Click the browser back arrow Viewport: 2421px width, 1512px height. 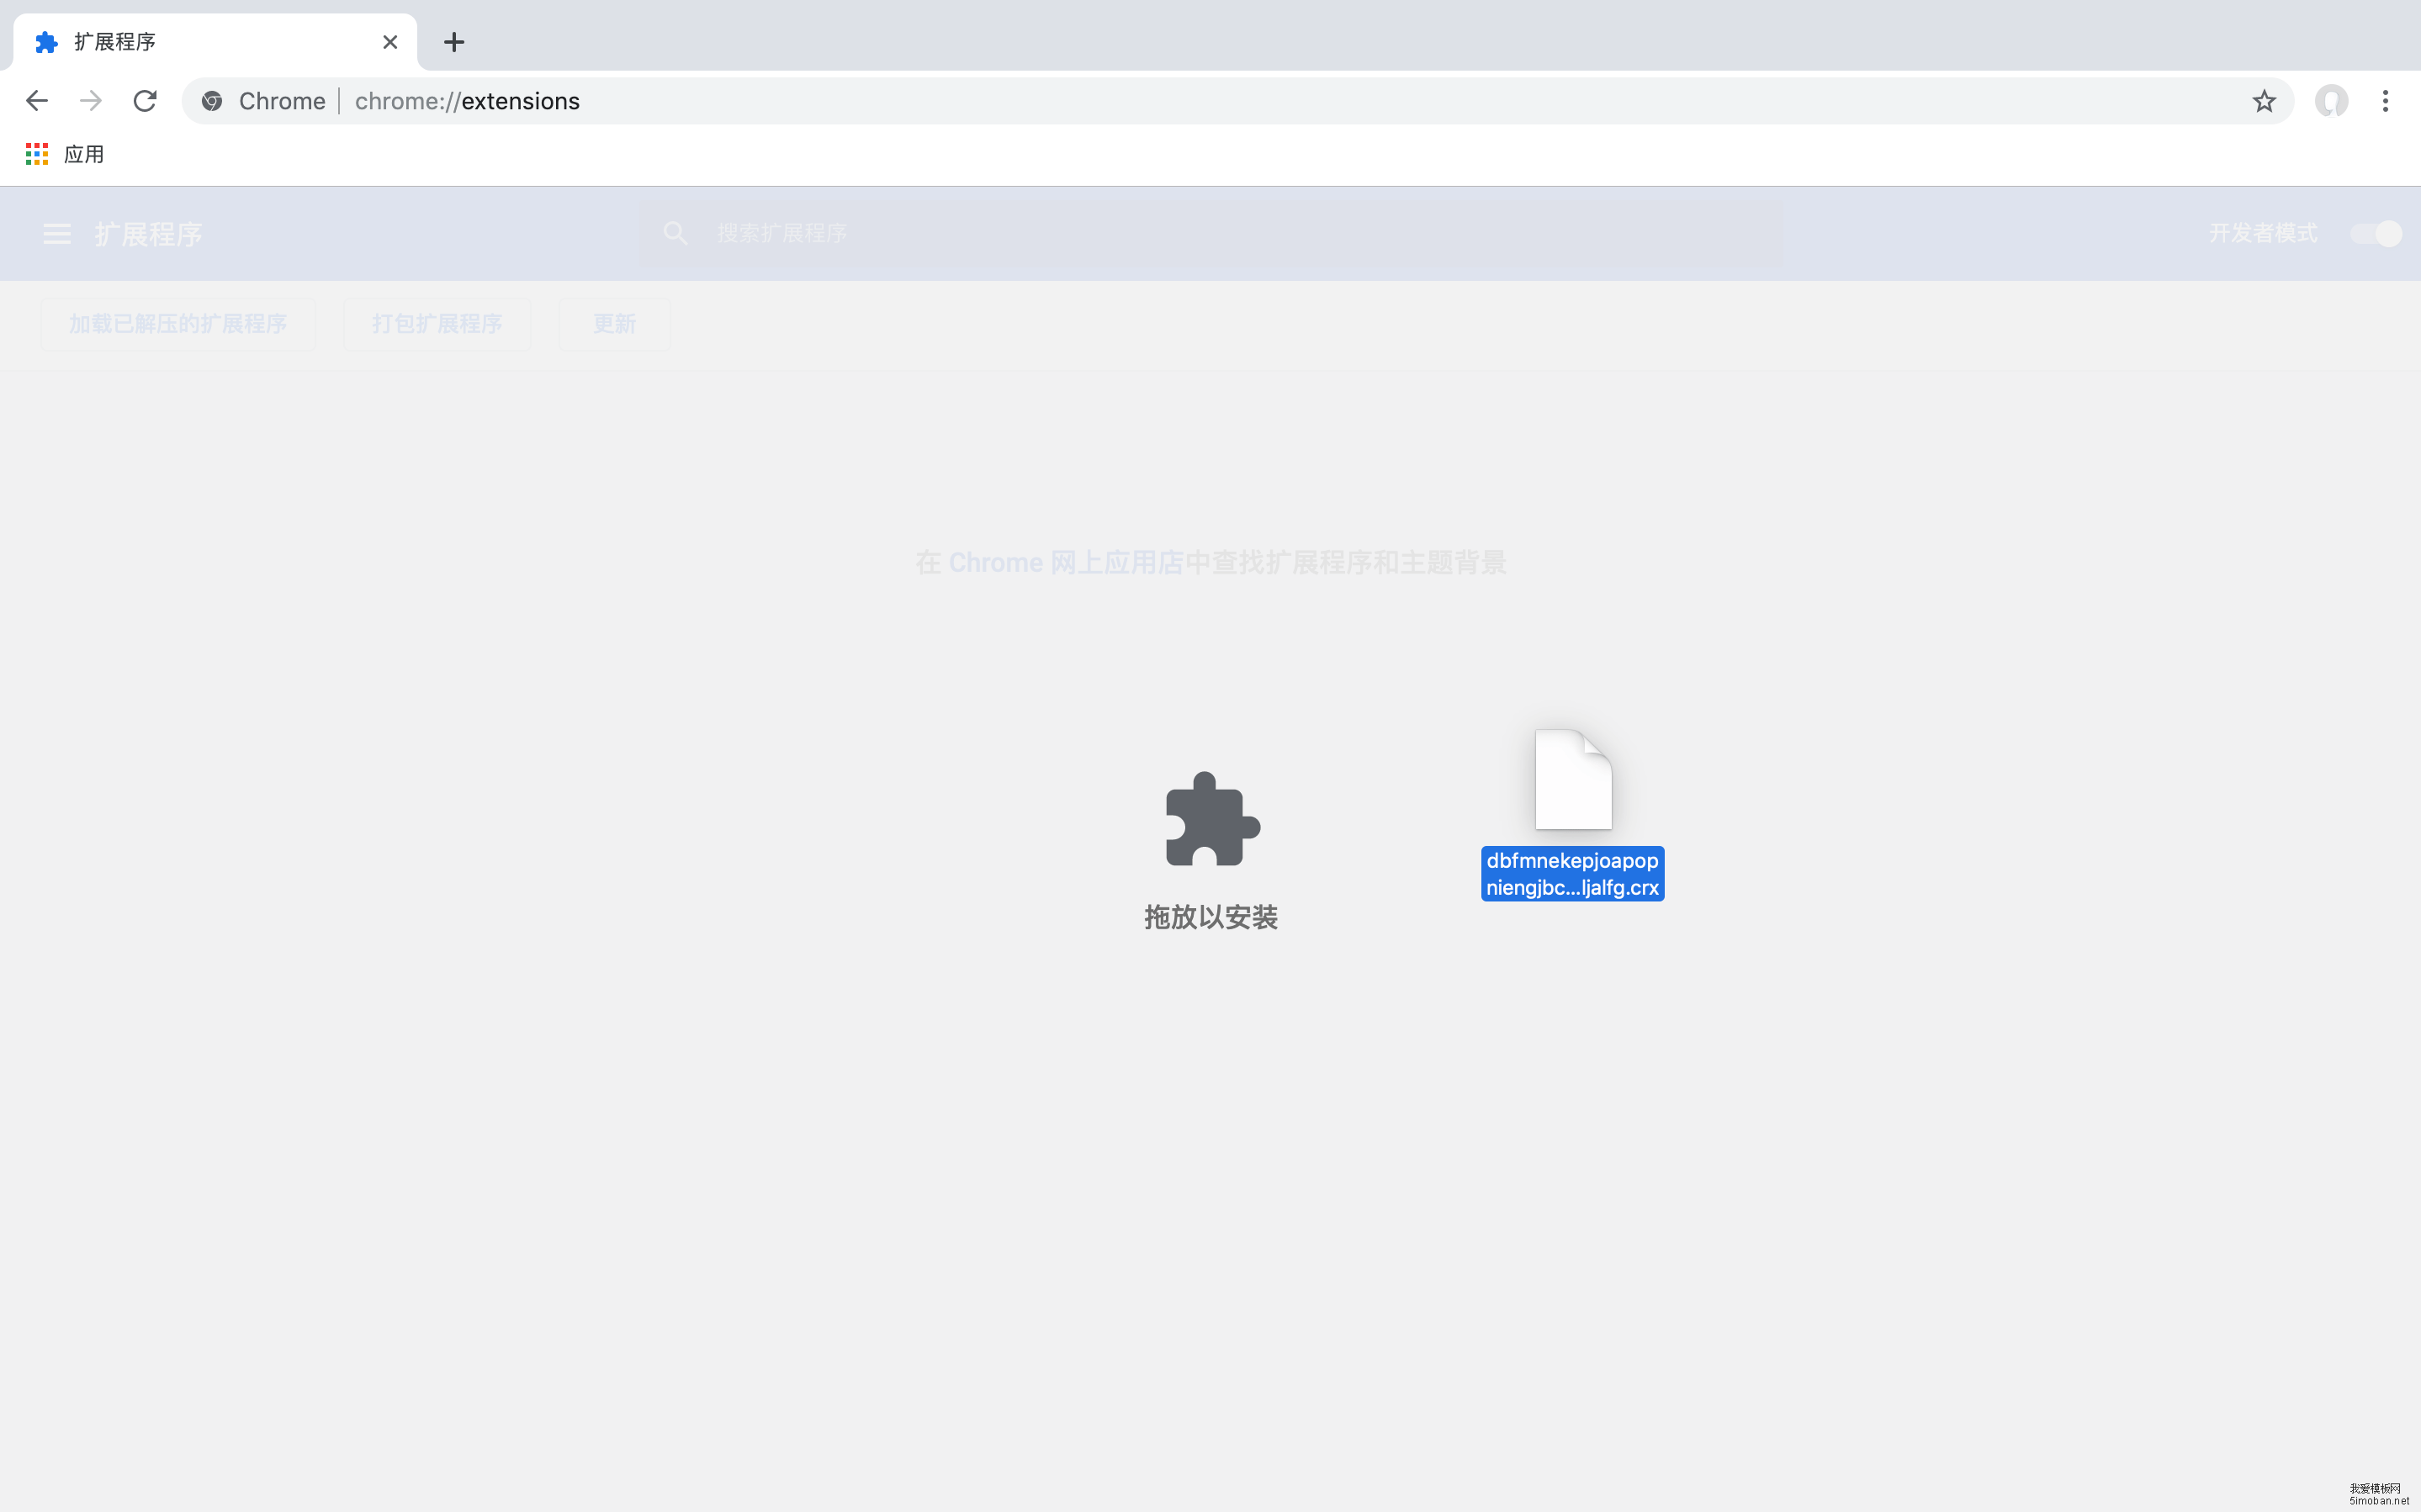tap(36, 100)
